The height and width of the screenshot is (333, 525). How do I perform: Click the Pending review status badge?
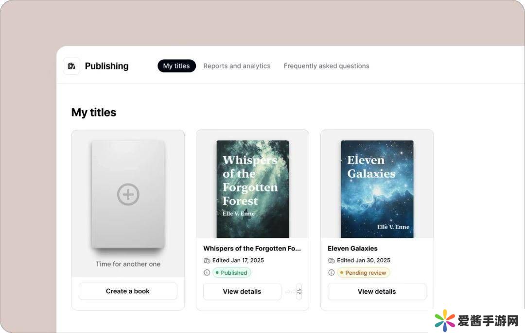coord(364,273)
